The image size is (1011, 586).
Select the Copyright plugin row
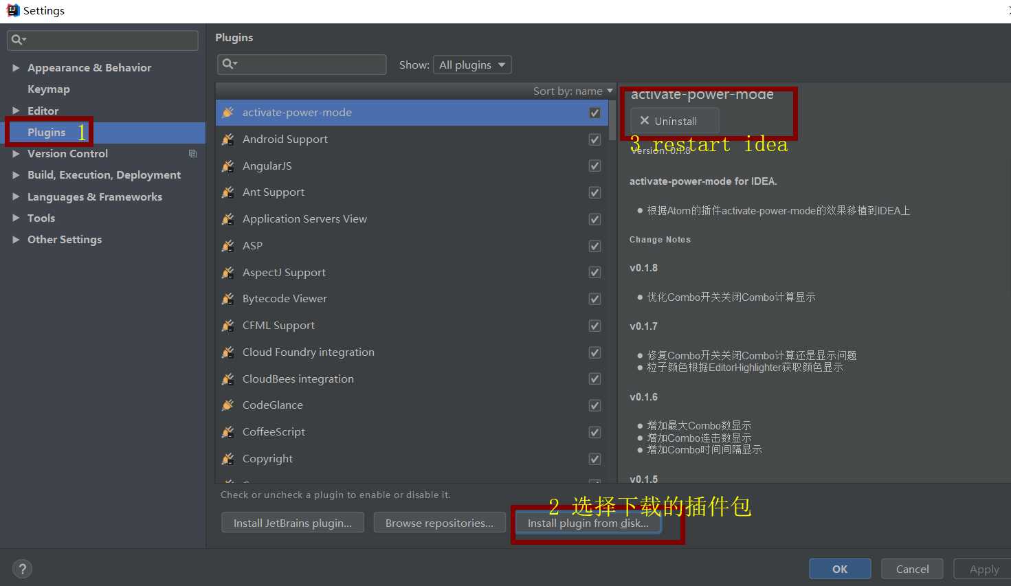[412, 459]
